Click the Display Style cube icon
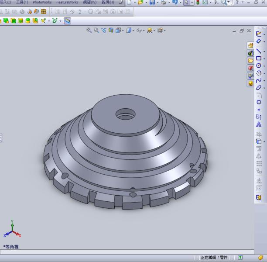Image resolution: width=267 pixels, height=262 pixels. [129, 30]
